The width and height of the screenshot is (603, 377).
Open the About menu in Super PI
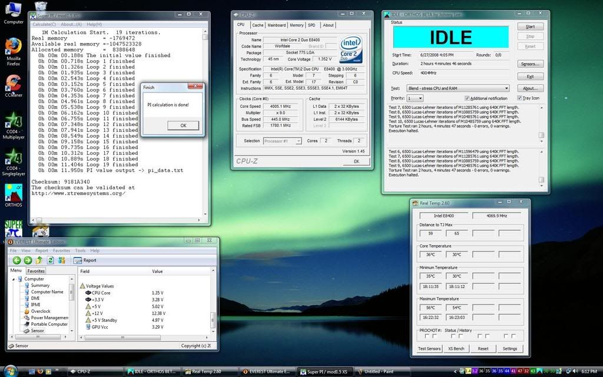[x=71, y=24]
